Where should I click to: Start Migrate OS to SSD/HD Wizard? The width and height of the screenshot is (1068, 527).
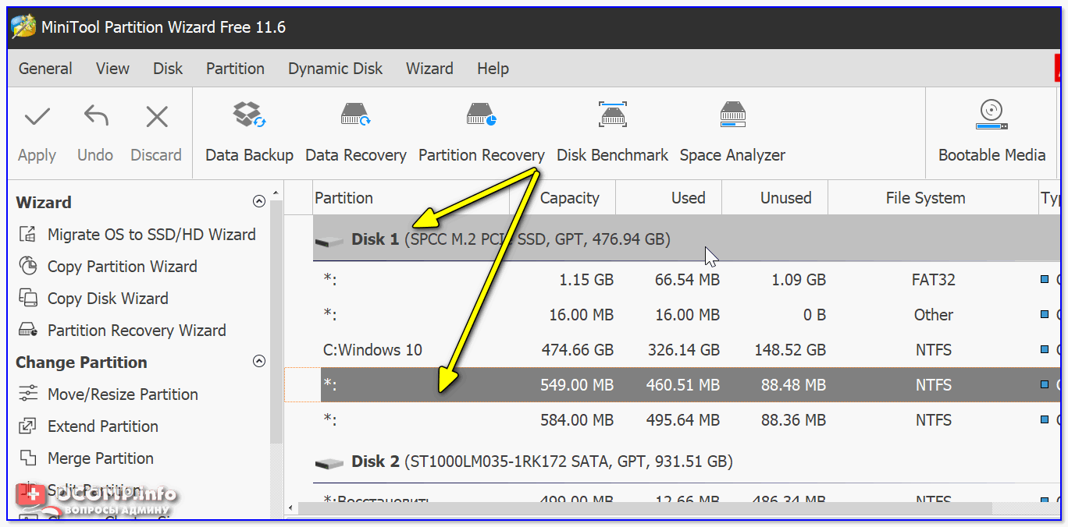[x=151, y=235]
